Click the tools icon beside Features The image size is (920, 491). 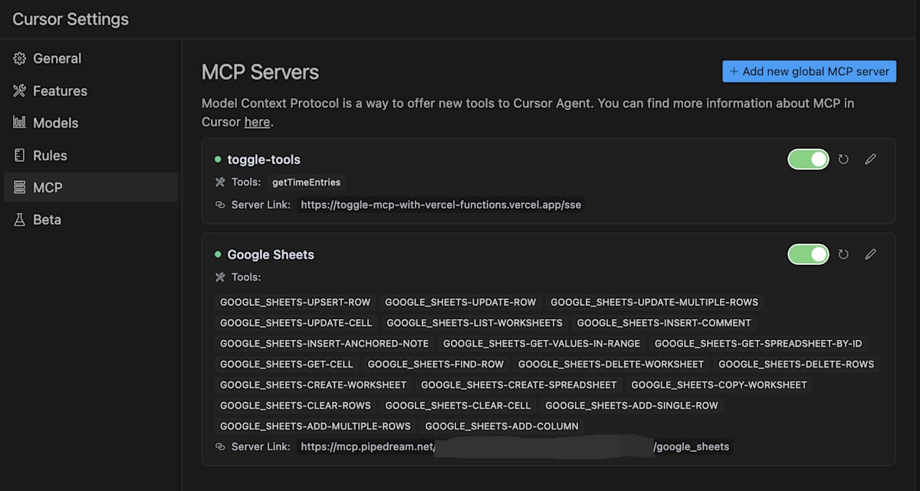pos(20,91)
